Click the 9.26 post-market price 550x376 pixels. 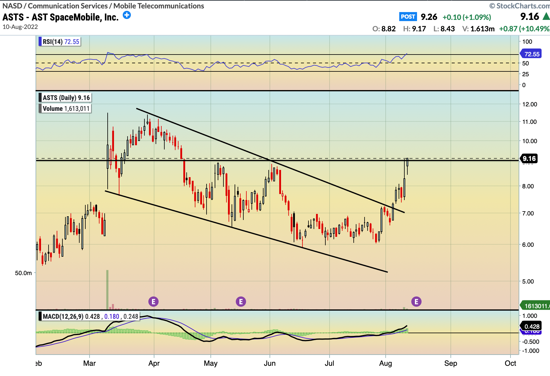[x=429, y=17]
